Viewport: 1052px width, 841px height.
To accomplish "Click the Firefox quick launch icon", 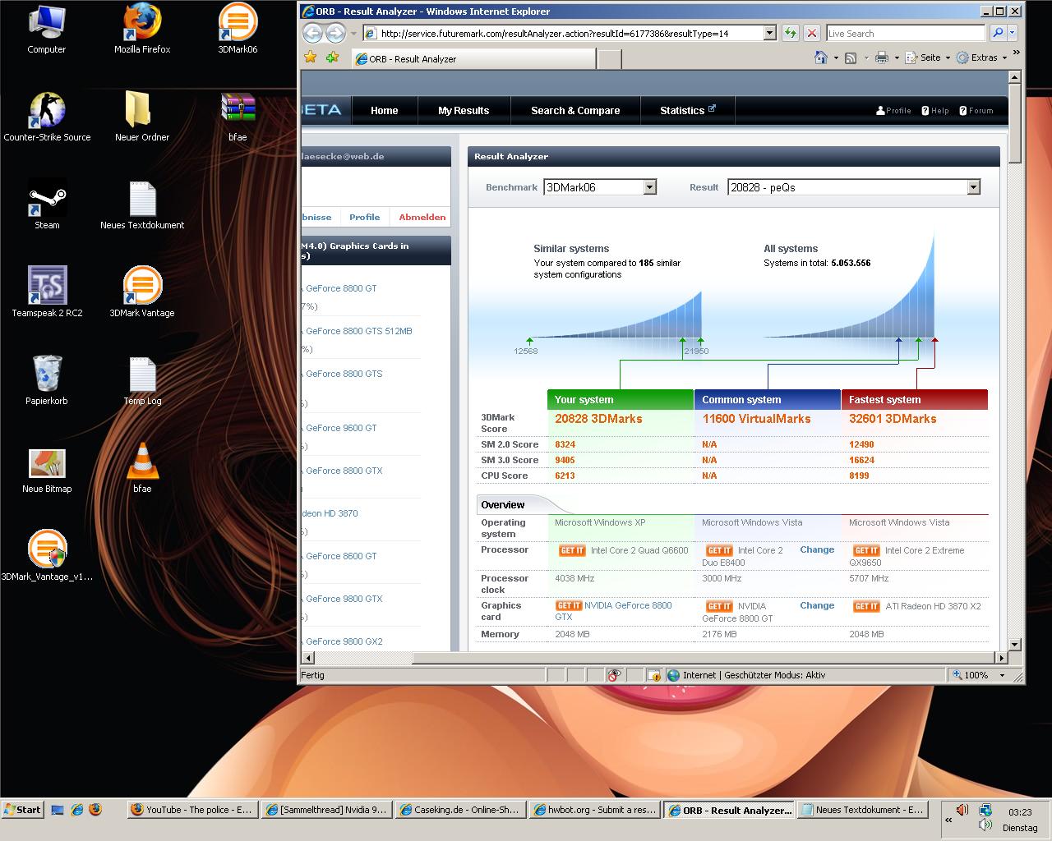I will pos(95,809).
